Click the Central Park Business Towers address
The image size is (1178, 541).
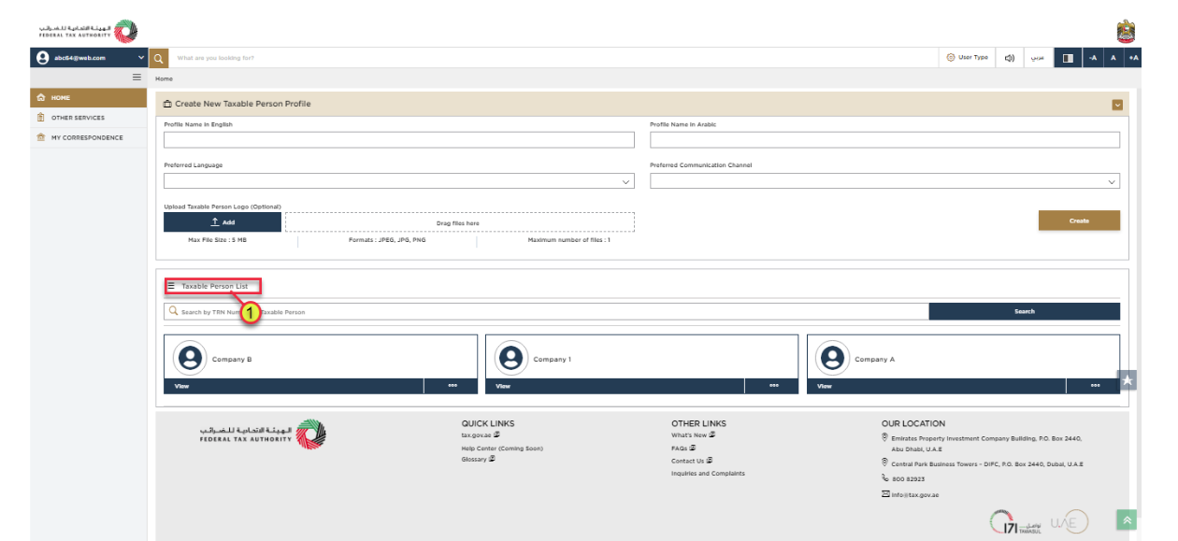pyautogui.click(x=988, y=463)
